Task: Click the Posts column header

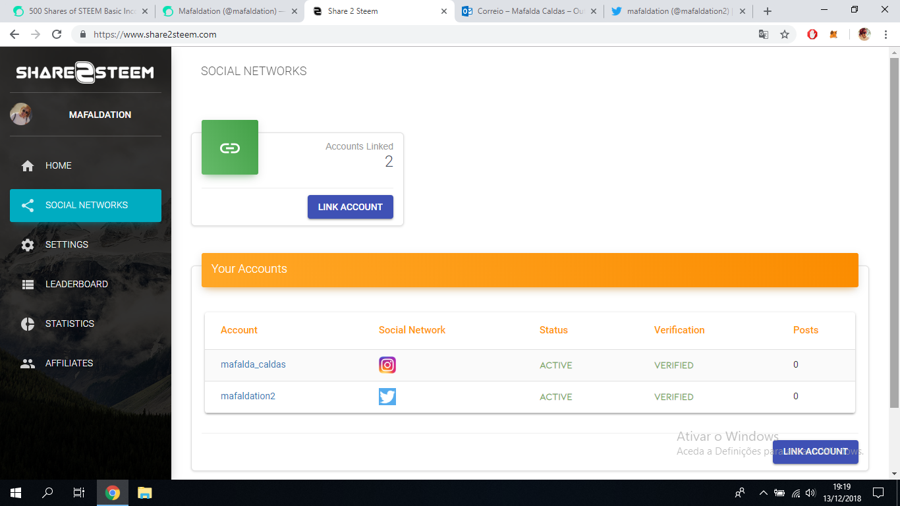Action: [x=806, y=330]
